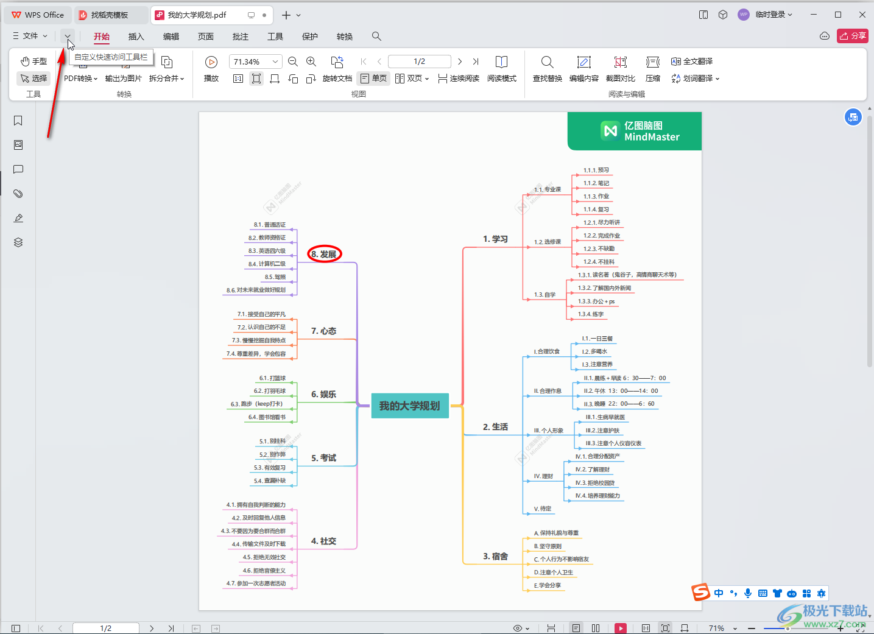The height and width of the screenshot is (634, 874).
Task: Switch to the 插入 (Insert) tab
Action: click(136, 37)
